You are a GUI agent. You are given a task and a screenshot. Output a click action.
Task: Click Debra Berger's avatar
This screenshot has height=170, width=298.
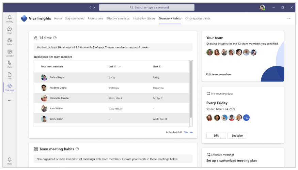pos(44,77)
